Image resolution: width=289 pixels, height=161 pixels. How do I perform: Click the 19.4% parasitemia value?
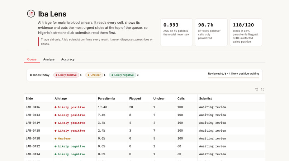tap(102, 107)
